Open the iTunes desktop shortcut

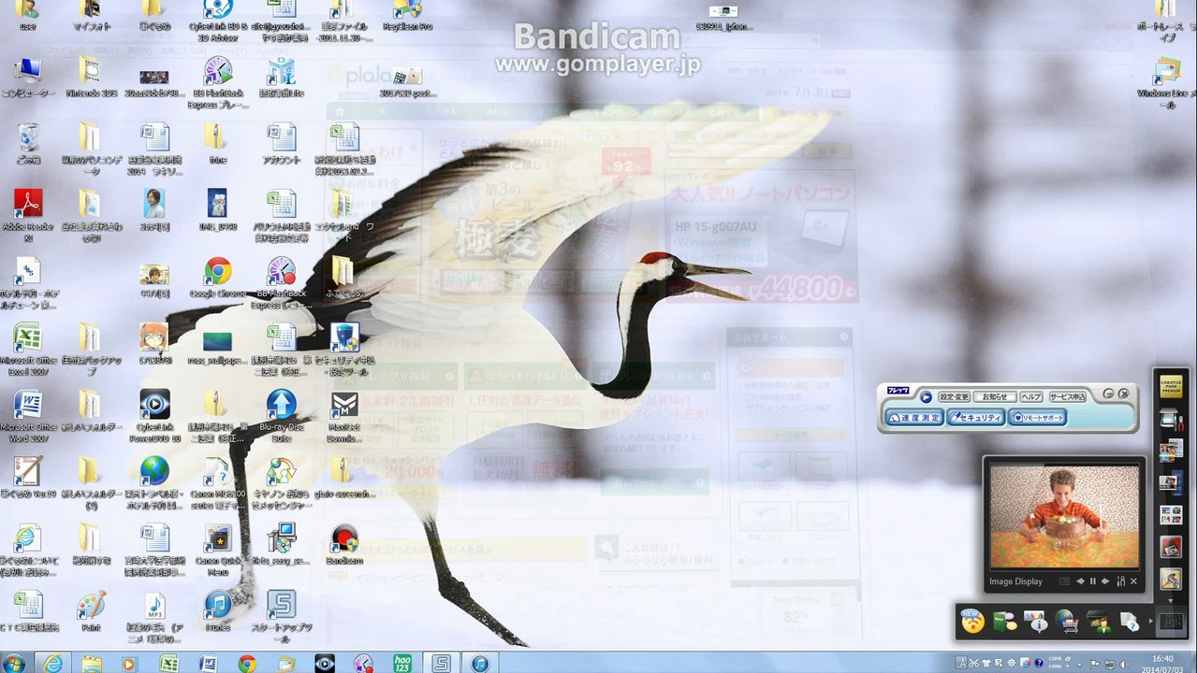218,611
